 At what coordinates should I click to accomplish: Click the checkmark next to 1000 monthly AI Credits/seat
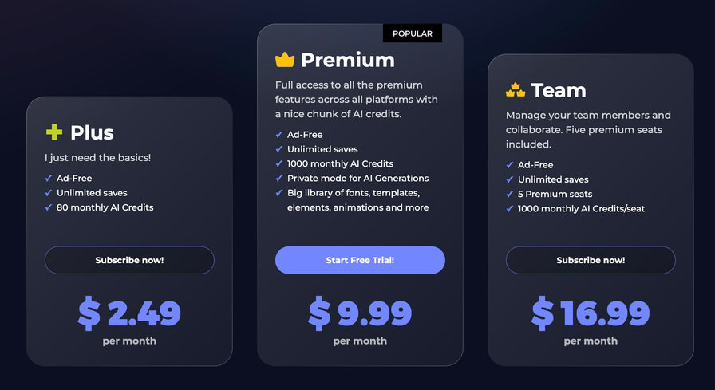[510, 209]
